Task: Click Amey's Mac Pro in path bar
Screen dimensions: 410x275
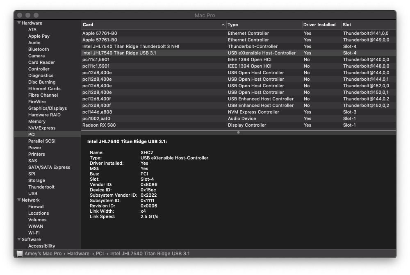Action: pyautogui.click(x=43, y=254)
